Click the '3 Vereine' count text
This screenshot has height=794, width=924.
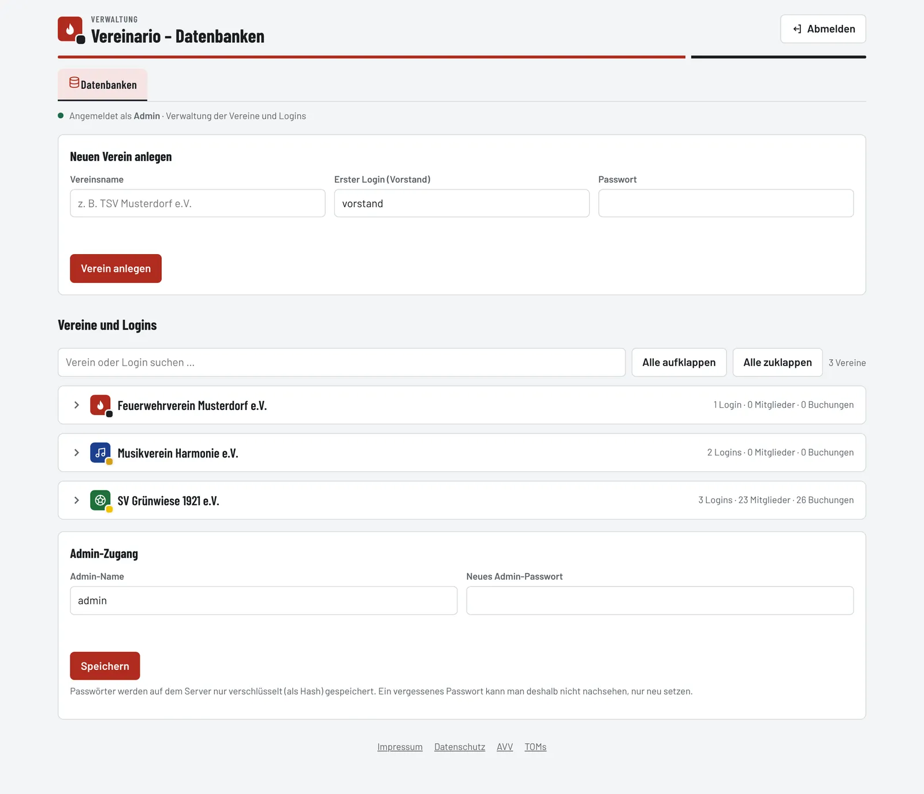pos(847,363)
